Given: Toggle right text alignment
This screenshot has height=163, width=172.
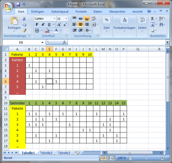Looking at the screenshot, I should coord(87,24).
